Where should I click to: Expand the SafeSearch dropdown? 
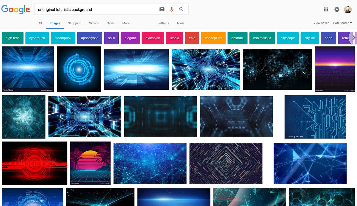click(342, 23)
